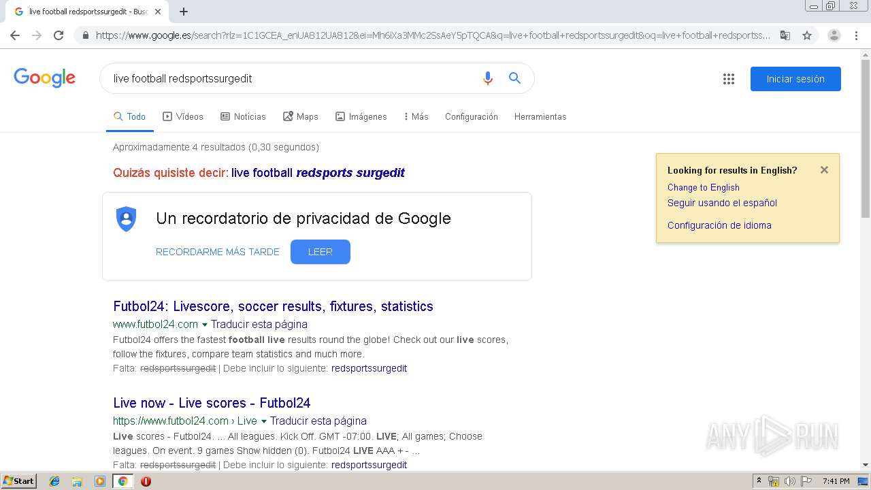Click the Aproximadamente 4 resultados text
The height and width of the screenshot is (490, 871).
point(216,147)
